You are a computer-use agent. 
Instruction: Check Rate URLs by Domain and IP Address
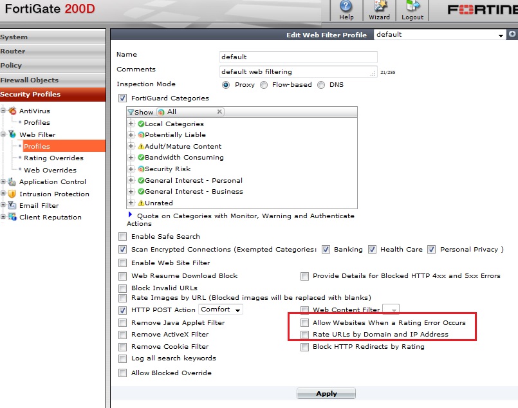pyautogui.click(x=304, y=335)
